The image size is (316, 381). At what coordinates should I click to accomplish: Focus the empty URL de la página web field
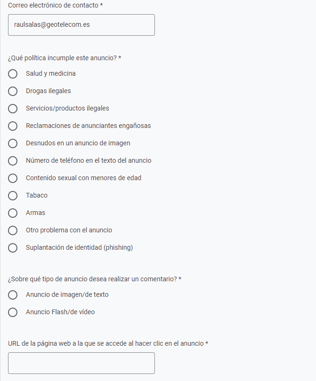tap(81, 363)
